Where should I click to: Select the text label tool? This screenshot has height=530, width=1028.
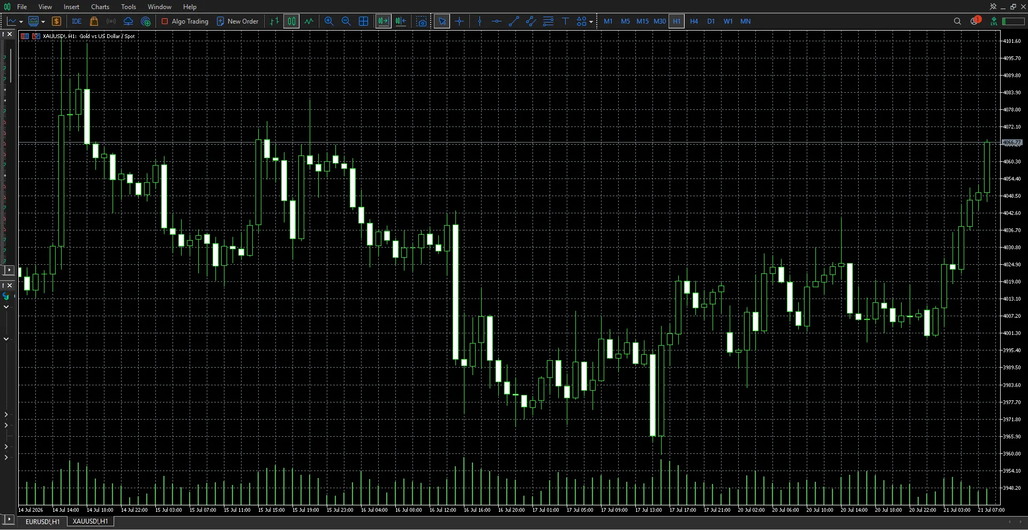coord(565,21)
